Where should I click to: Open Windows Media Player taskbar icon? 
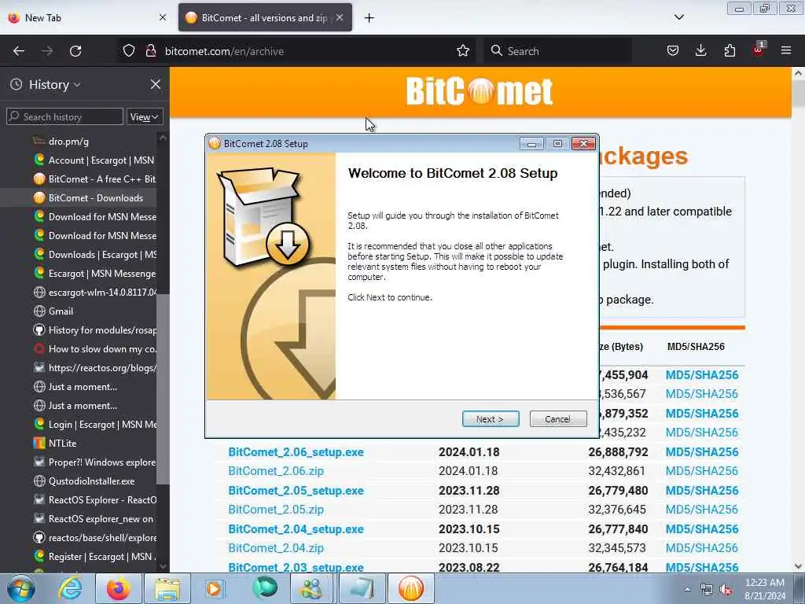(x=216, y=588)
